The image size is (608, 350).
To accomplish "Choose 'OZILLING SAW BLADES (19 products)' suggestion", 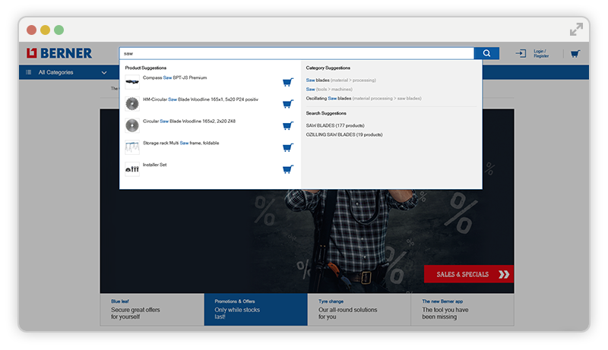I will click(344, 134).
